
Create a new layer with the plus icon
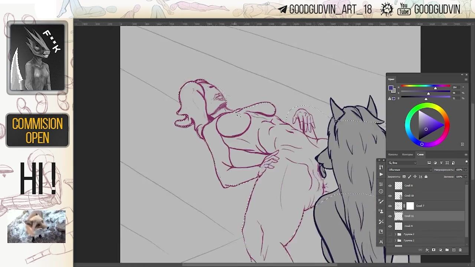pyautogui.click(x=453, y=250)
